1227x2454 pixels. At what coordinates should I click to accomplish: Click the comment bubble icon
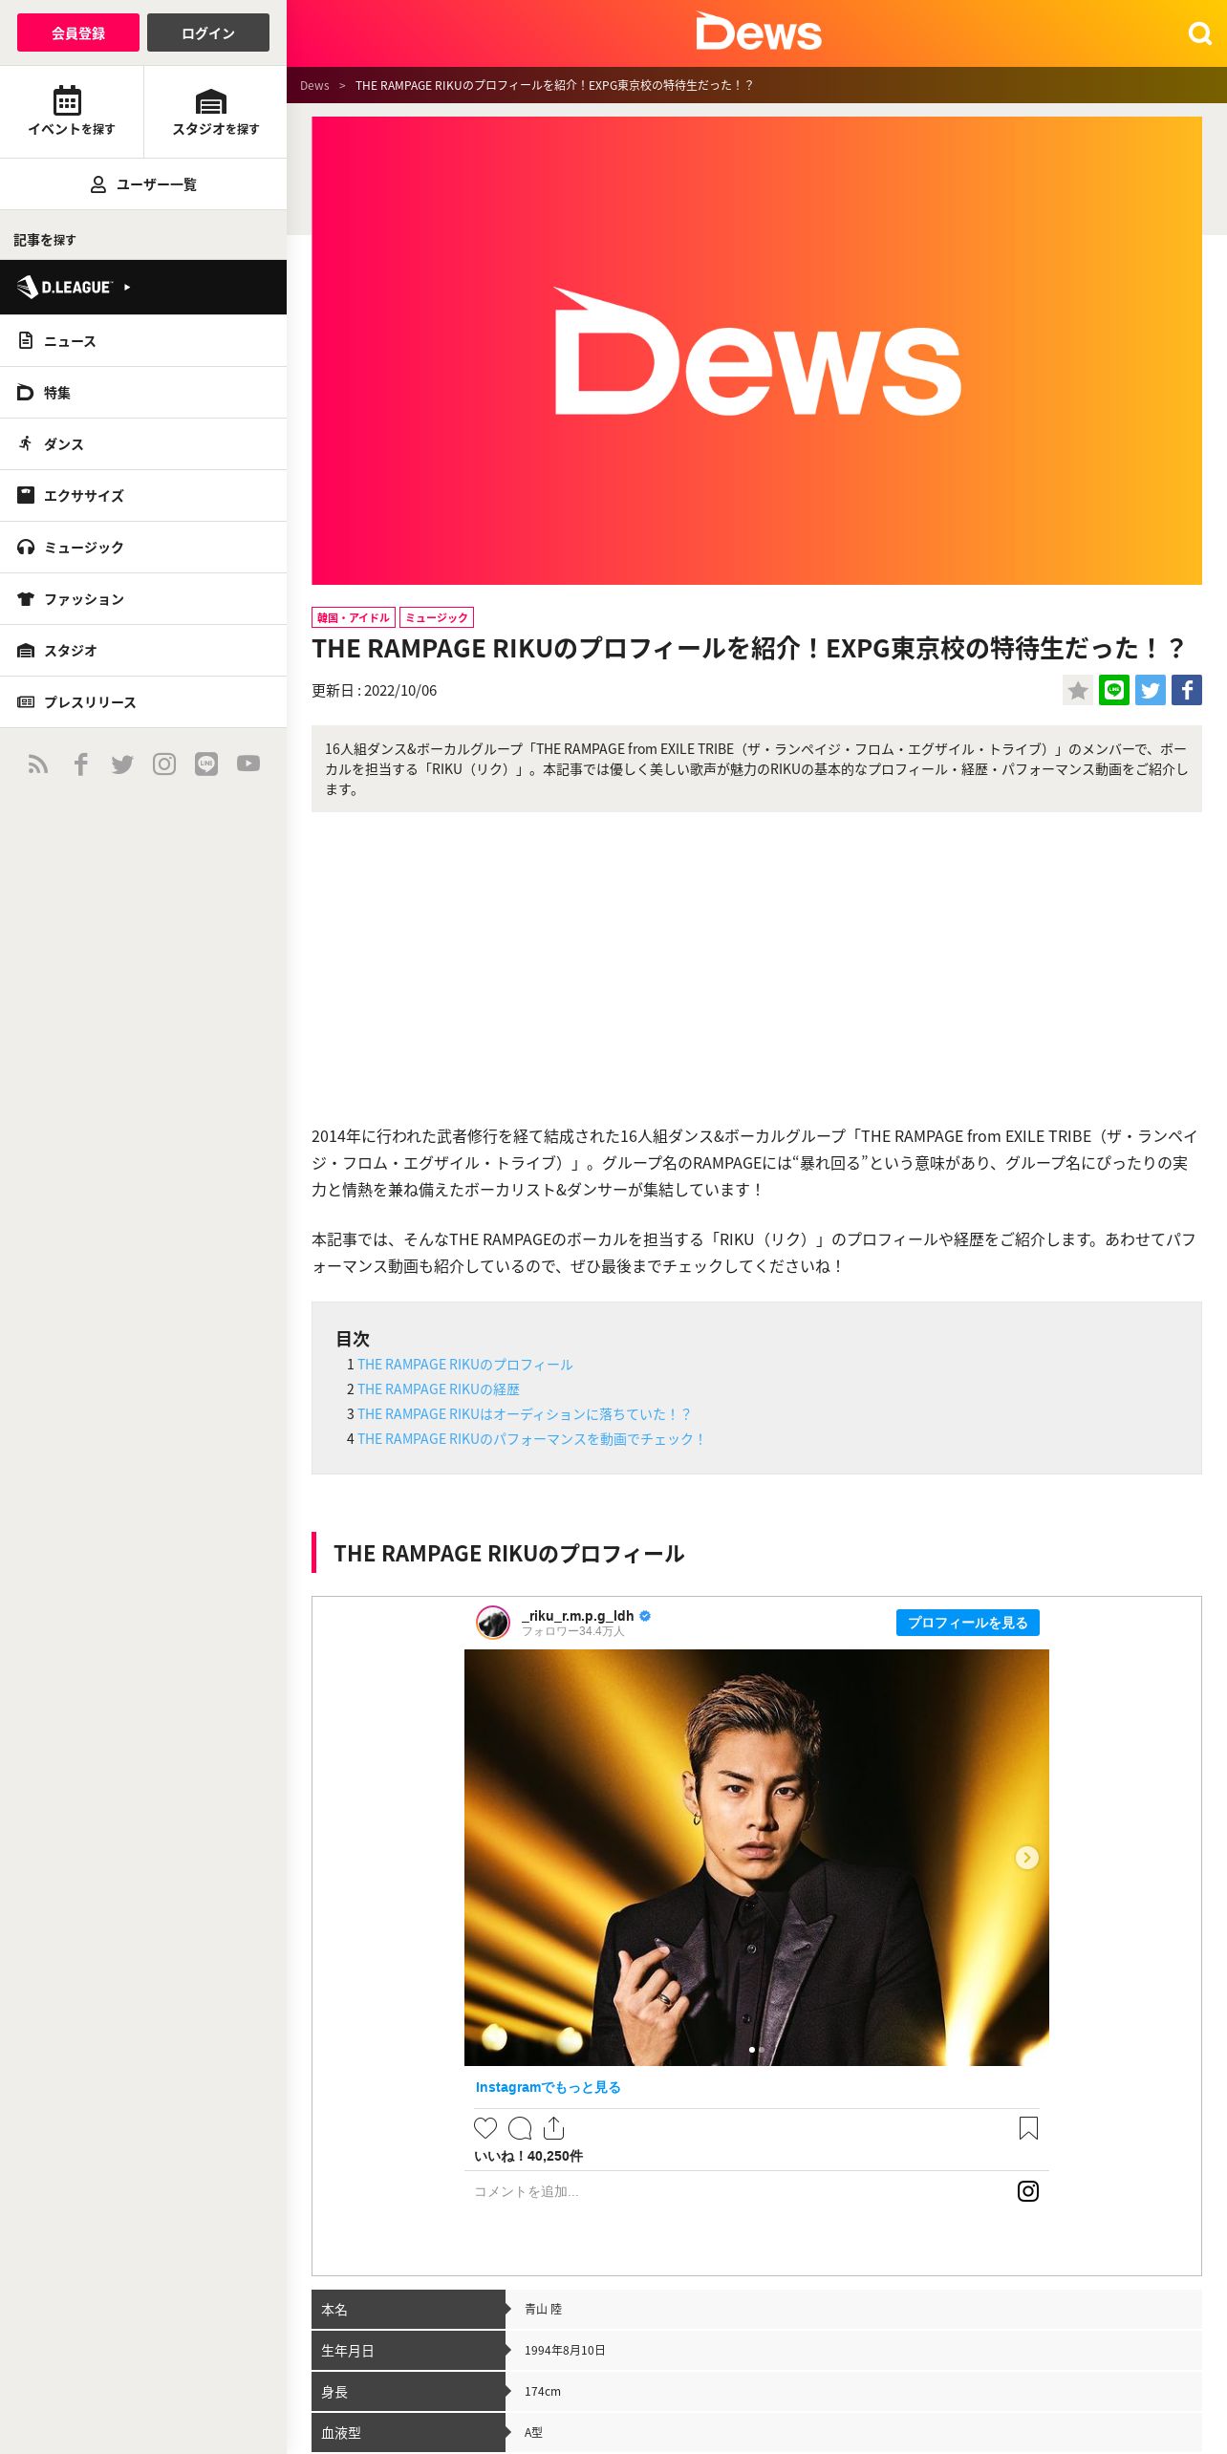coord(520,2128)
